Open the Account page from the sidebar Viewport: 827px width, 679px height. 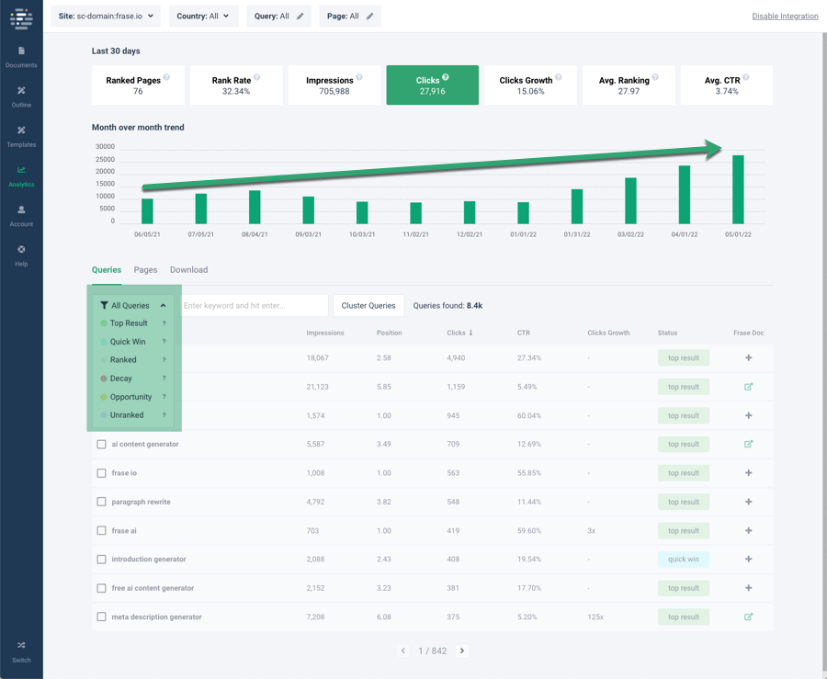(21, 216)
